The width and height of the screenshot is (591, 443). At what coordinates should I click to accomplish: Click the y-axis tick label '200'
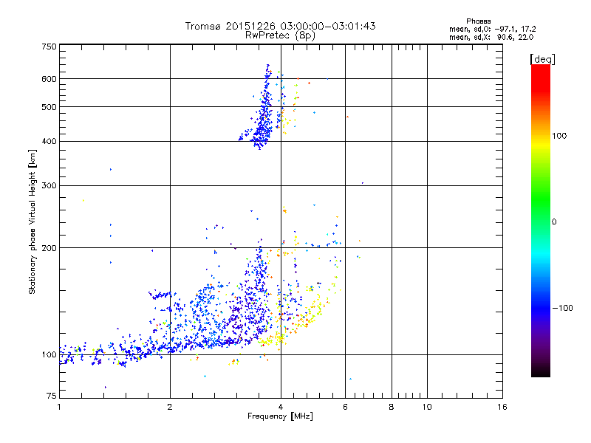coord(49,248)
